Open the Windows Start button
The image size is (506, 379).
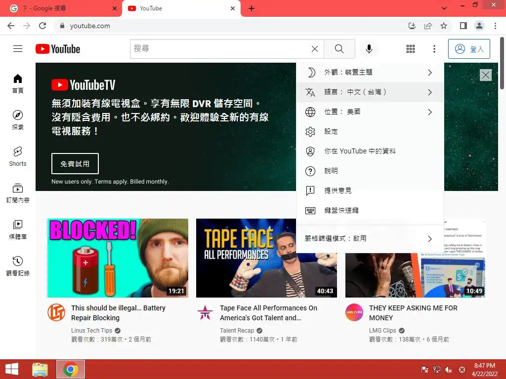pos(12,369)
